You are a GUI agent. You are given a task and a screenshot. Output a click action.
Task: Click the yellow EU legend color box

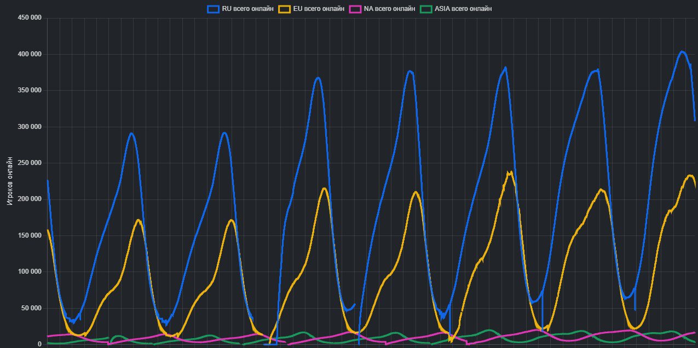(x=285, y=9)
